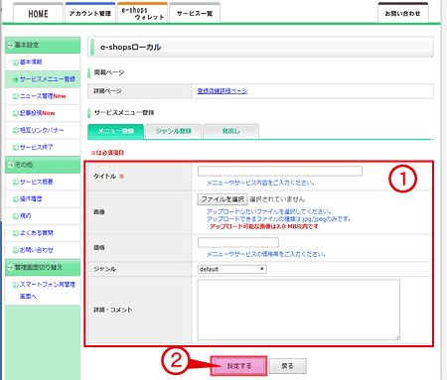Click the ファイルを選択 button
This screenshot has width=447, height=380.
[223, 199]
